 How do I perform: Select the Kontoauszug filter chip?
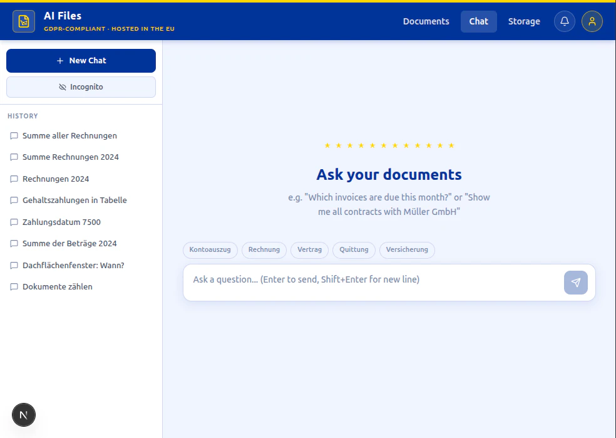pyautogui.click(x=210, y=249)
